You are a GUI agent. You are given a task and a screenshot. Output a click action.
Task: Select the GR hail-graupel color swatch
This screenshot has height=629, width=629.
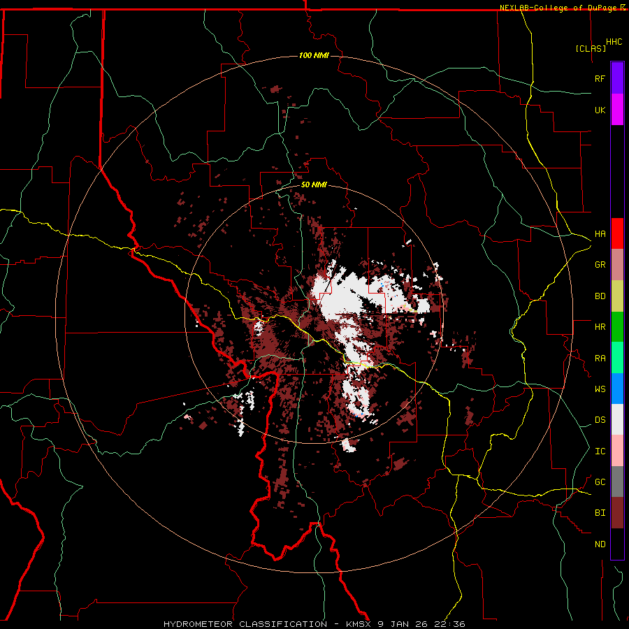pos(617,265)
